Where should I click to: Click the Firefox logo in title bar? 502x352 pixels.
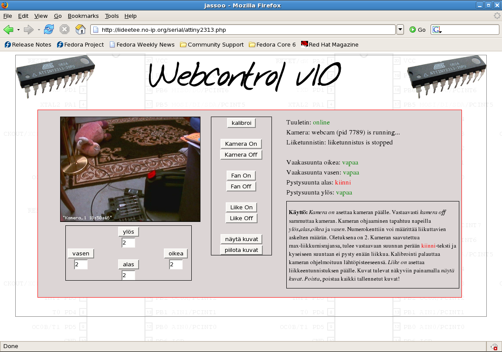coord(4,5)
